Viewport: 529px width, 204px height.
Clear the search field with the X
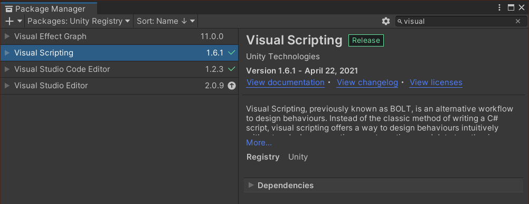pos(517,21)
